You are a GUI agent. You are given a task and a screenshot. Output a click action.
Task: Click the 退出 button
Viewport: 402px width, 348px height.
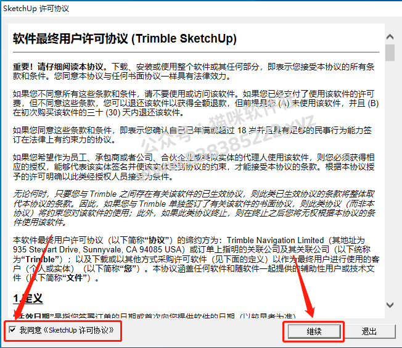pos(369,331)
